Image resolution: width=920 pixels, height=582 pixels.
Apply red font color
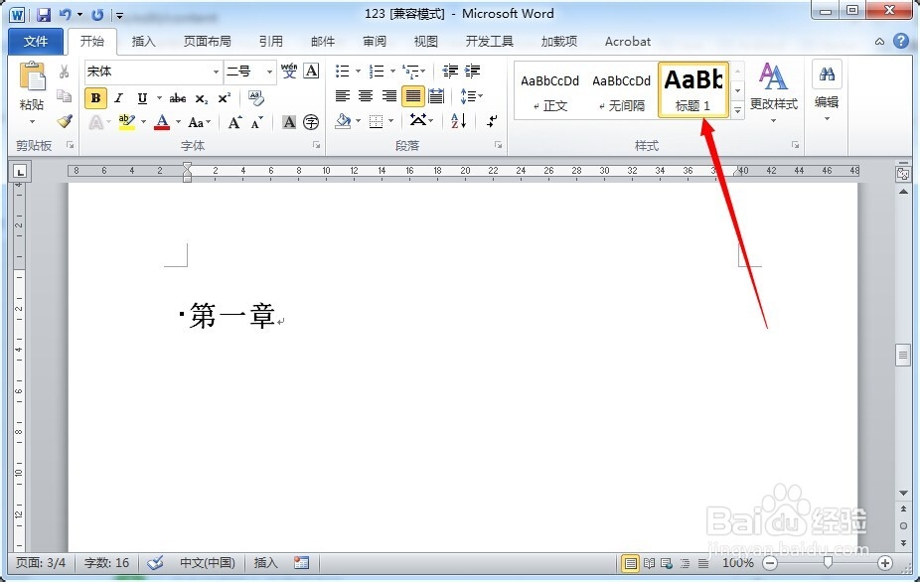coord(162,122)
